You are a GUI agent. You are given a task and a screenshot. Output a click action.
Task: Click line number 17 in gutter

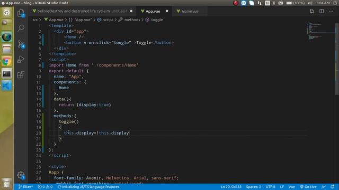(39, 116)
